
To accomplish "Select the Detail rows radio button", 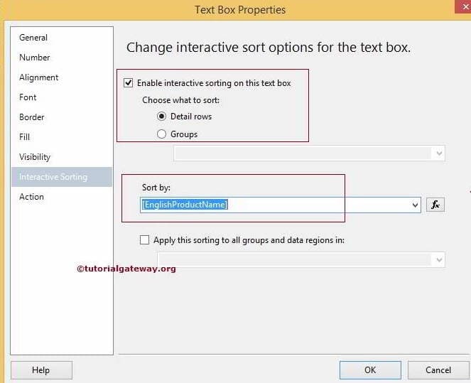I will (161, 117).
